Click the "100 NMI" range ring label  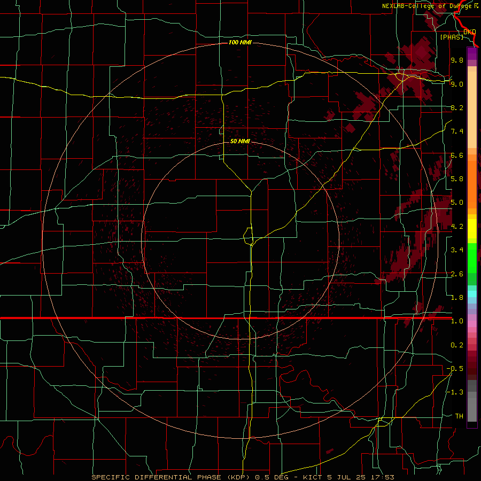240,42
